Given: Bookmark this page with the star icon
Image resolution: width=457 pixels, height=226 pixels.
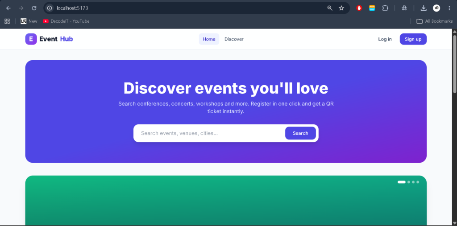Looking at the screenshot, I should [x=341, y=8].
